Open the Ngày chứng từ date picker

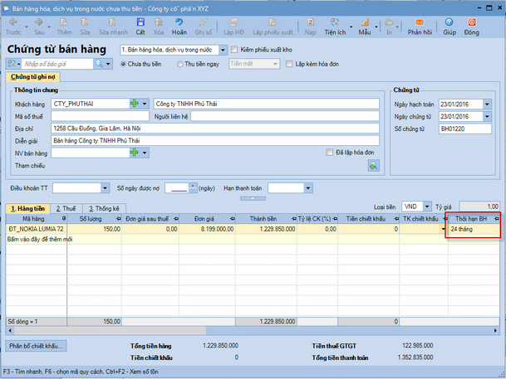487,116
